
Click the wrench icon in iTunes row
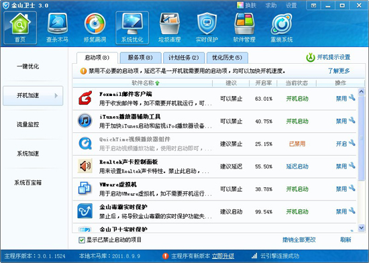pyautogui.click(x=352, y=120)
